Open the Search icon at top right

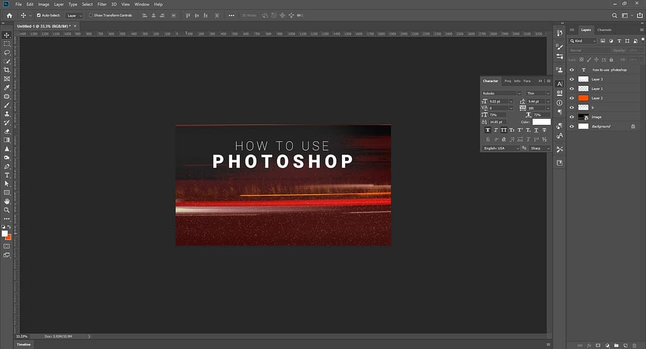point(614,15)
